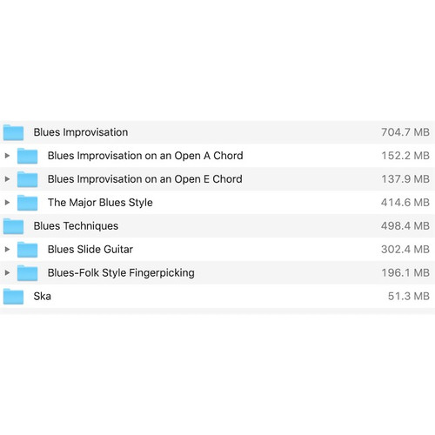Screen dimensions: 435x435
Task: Select the Blues Slide Guitar row label
Action: pyautogui.click(x=90, y=250)
